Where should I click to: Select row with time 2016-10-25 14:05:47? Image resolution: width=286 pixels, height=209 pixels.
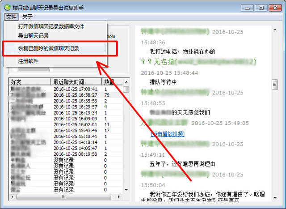click(x=66, y=148)
